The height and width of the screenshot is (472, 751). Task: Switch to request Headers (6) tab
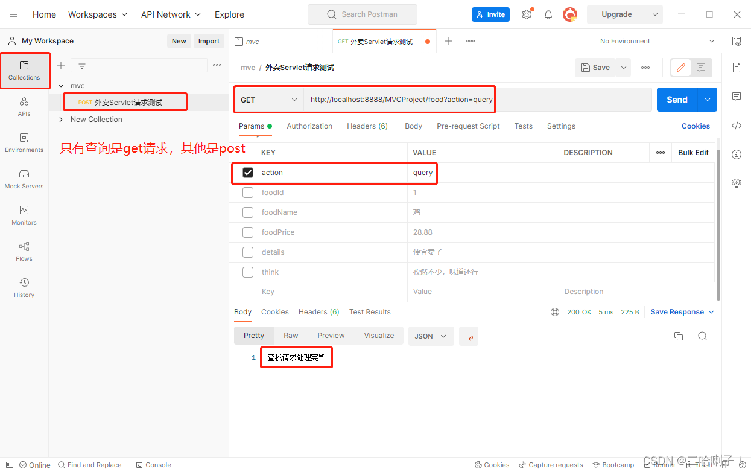pos(367,126)
